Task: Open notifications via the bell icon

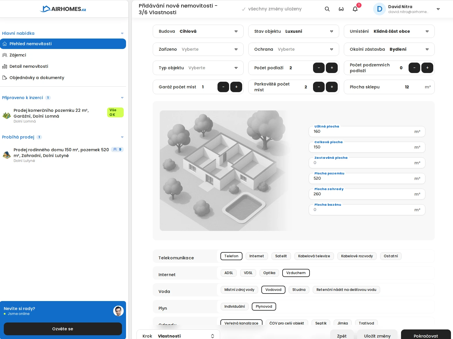Action: click(x=355, y=9)
